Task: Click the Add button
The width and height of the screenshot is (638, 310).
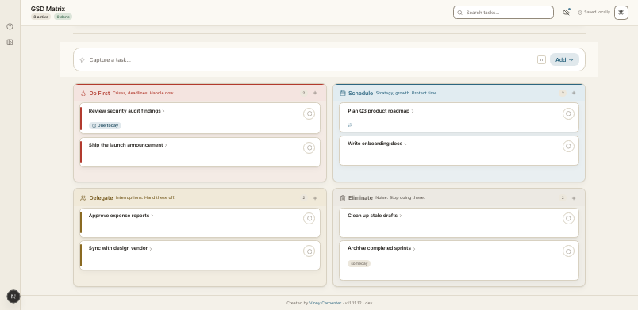Action: pos(564,59)
